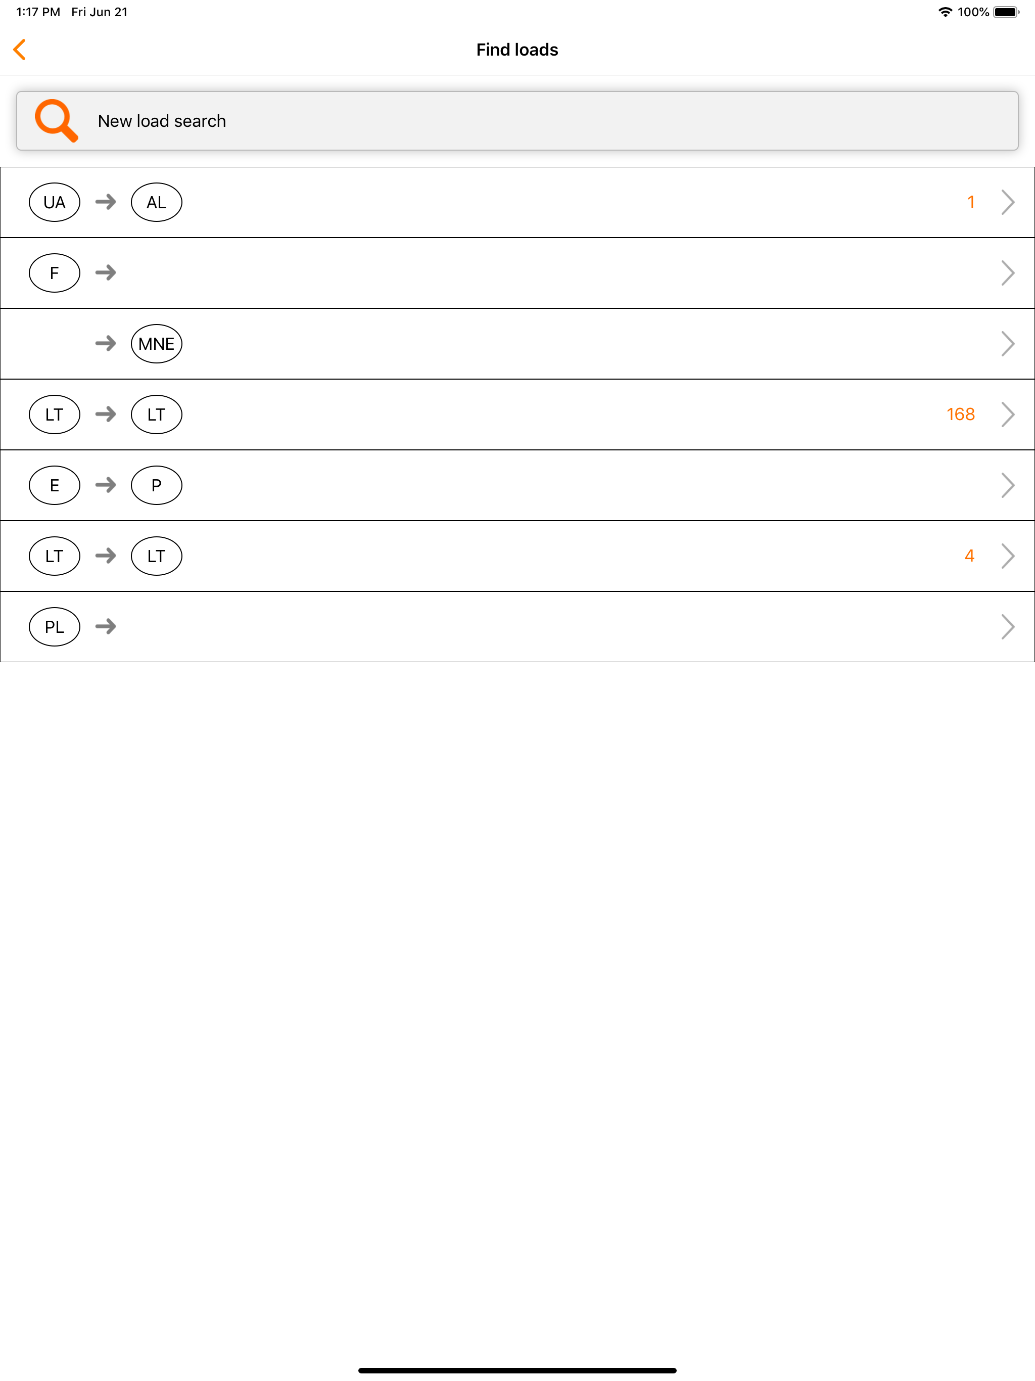This screenshot has height=1381, width=1035.
Task: Open the F origin search chevron
Action: 1007,273
